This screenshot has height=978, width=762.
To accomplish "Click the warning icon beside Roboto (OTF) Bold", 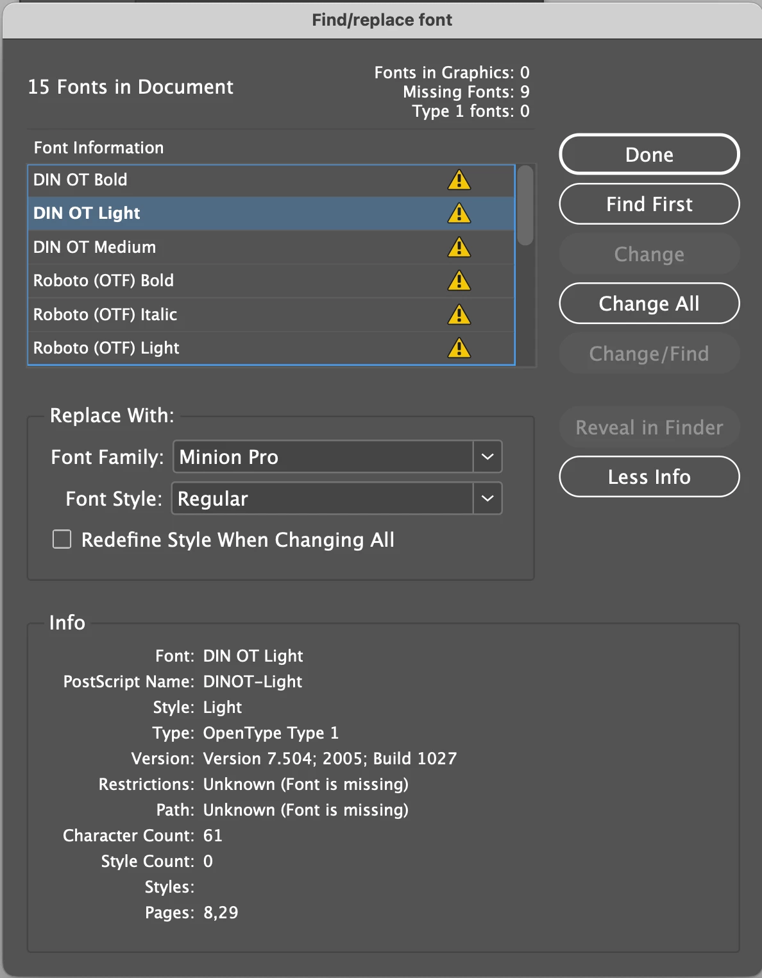I will point(459,280).
